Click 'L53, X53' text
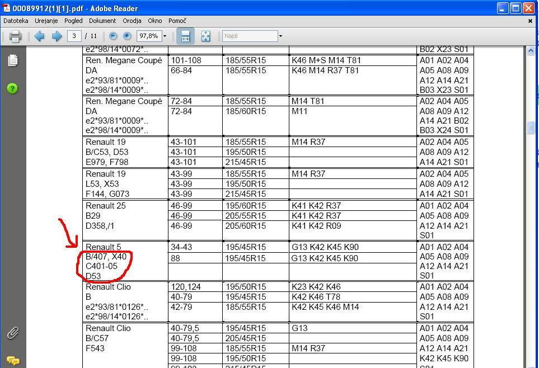The height and width of the screenshot is (368, 539). [x=102, y=184]
